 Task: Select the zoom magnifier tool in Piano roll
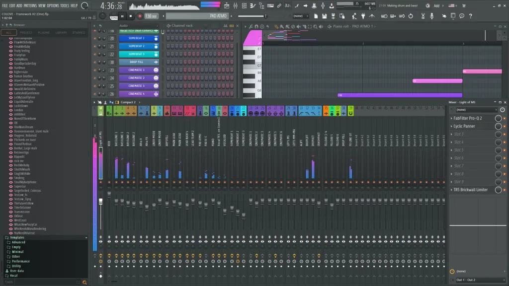pyautogui.click(x=315, y=27)
